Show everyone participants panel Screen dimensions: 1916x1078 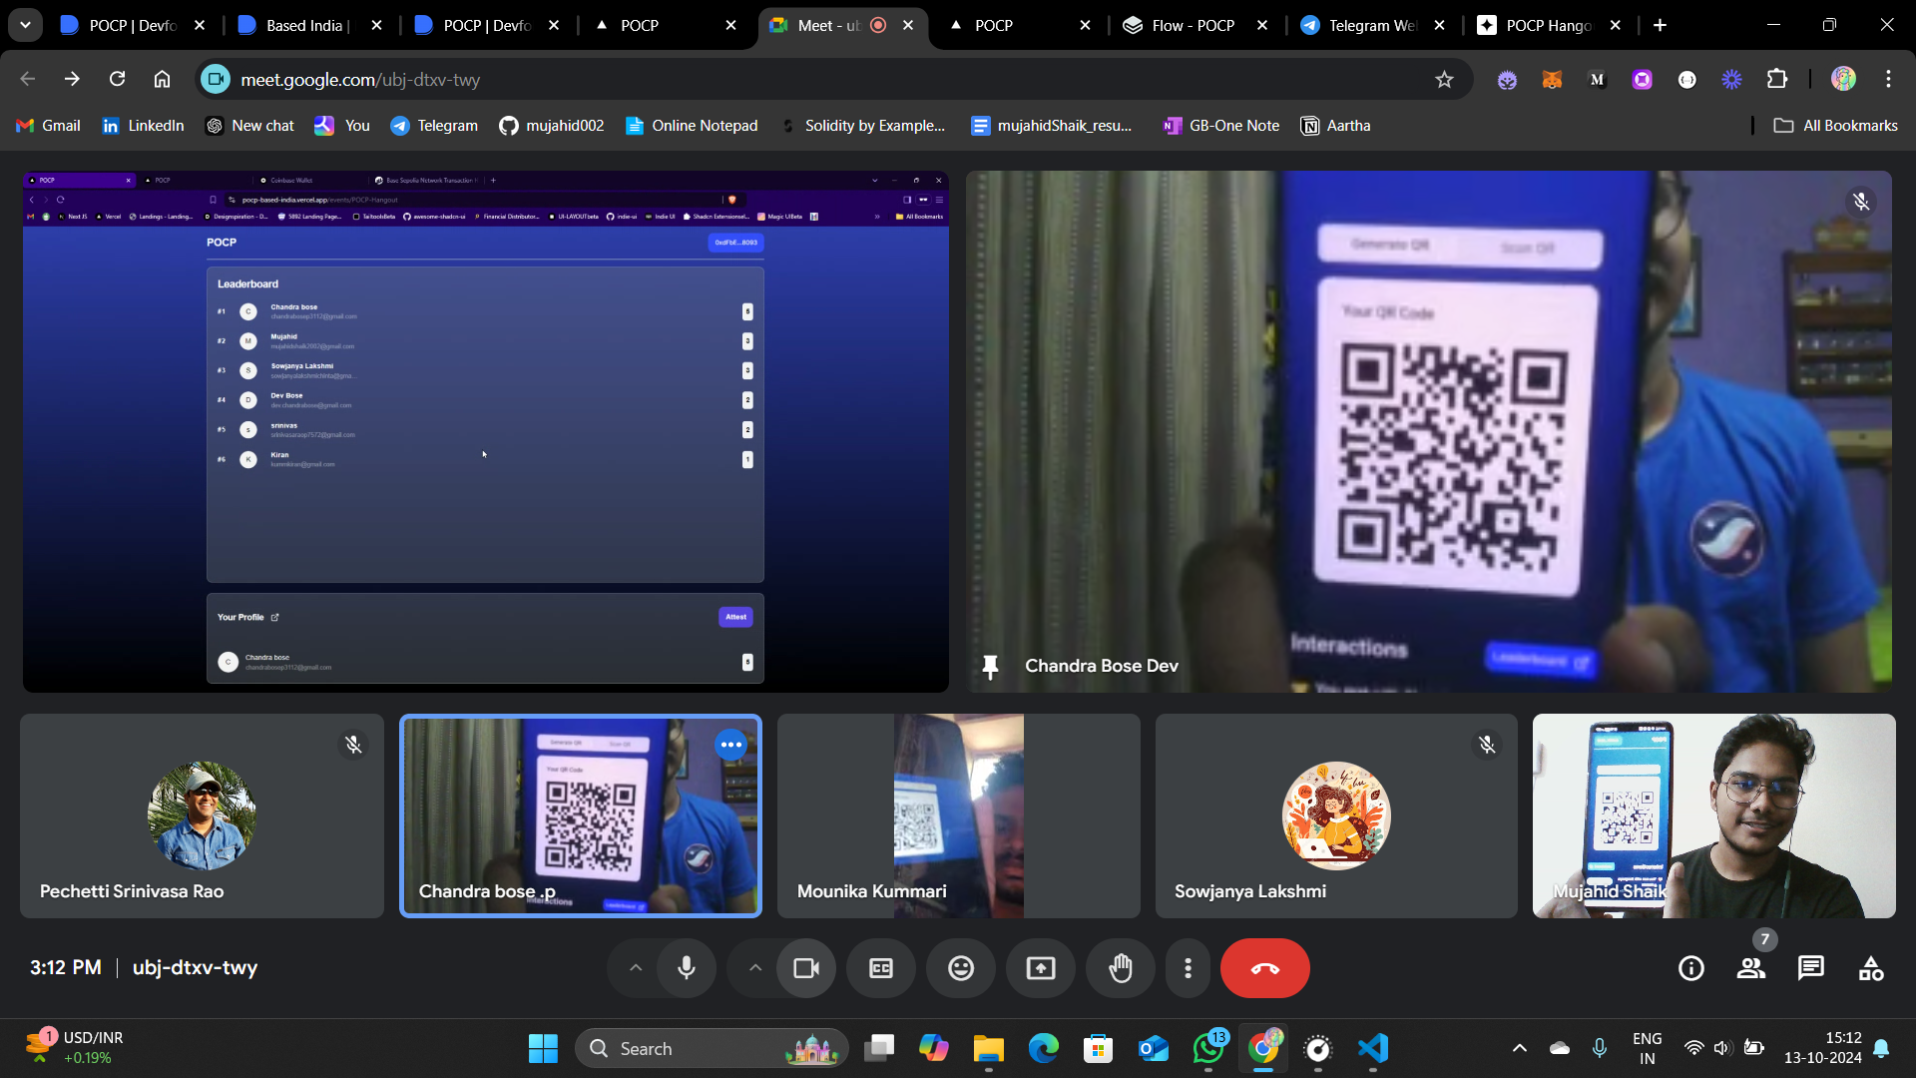pos(1751,968)
